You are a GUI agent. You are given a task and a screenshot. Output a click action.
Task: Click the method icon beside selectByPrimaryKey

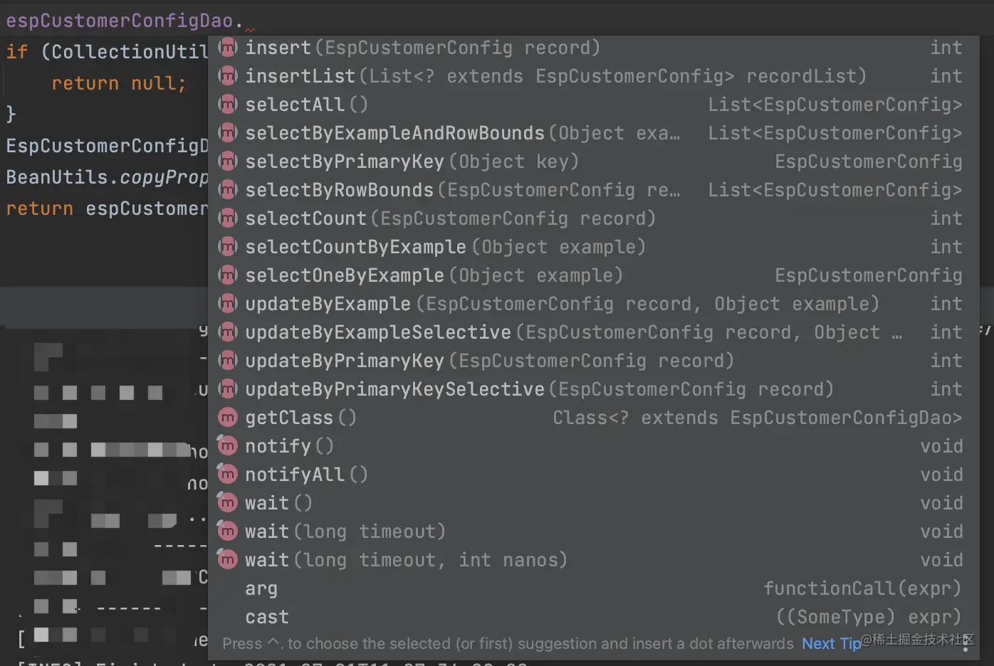(x=227, y=162)
